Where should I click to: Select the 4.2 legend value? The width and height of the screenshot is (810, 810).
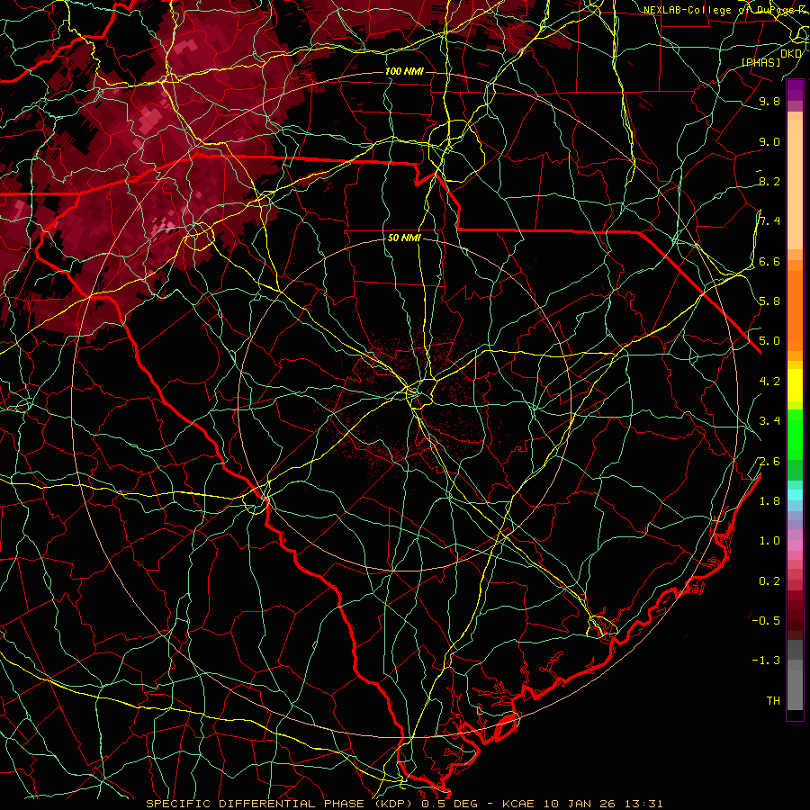click(769, 382)
